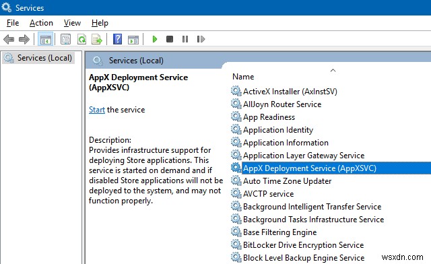Click gear icon beside Background Tasks Infrastructure Service

tap(236, 219)
